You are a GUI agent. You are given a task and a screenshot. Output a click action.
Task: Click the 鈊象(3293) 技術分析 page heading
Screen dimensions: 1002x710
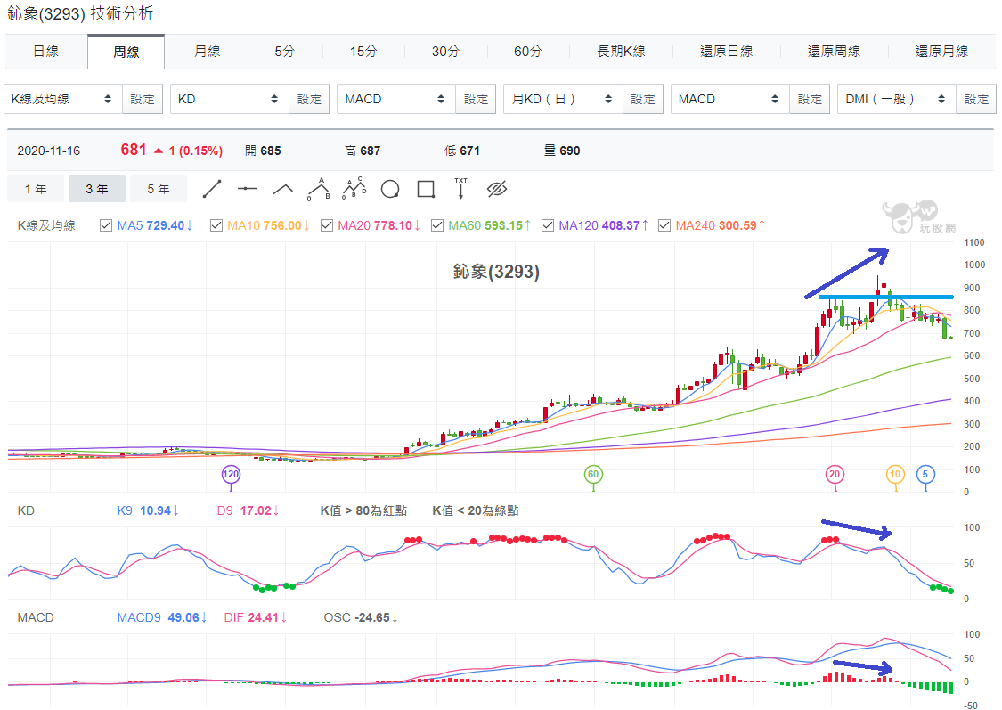pos(80,13)
